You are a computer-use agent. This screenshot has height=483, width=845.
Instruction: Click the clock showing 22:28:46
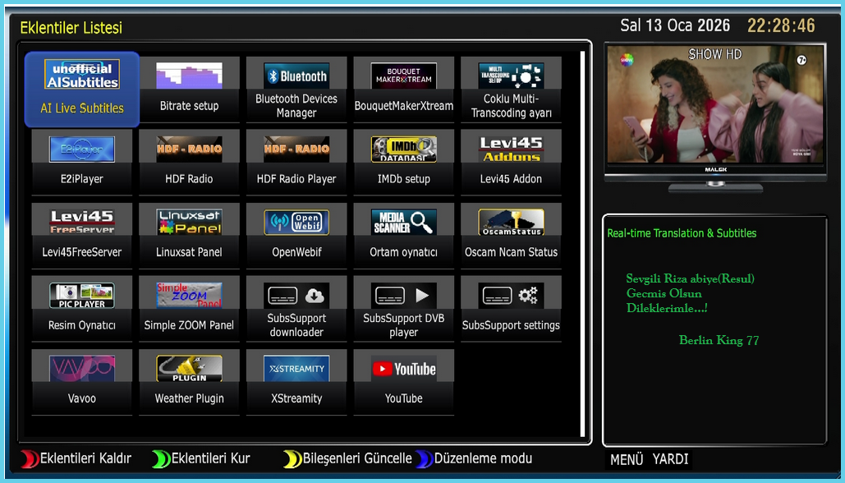point(781,25)
